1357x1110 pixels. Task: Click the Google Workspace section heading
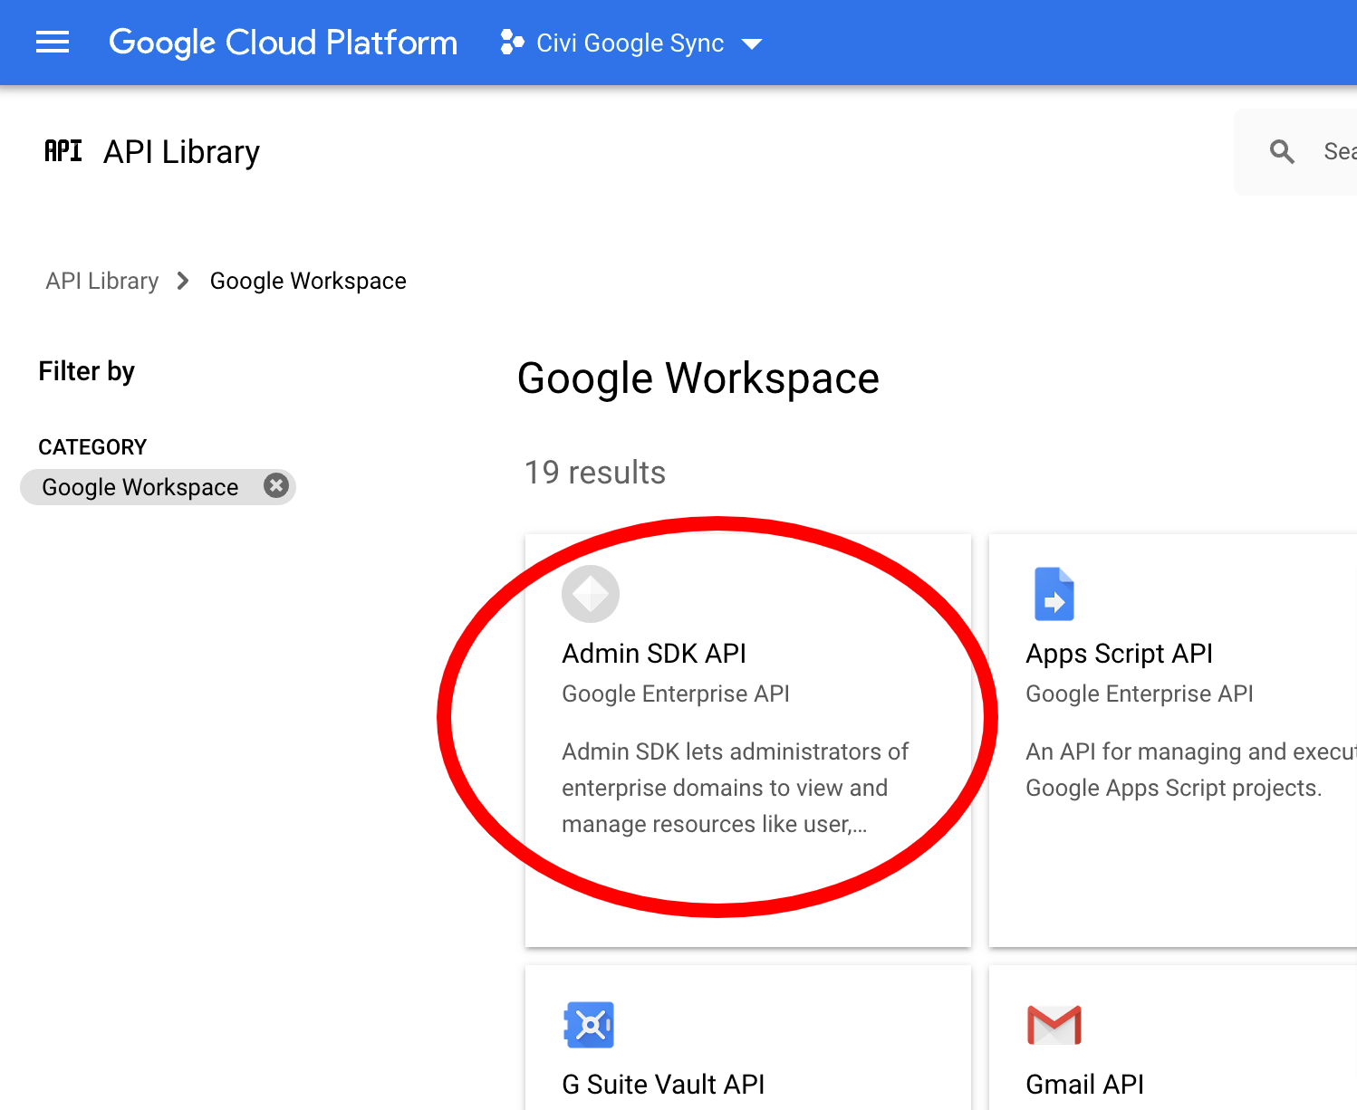(698, 378)
